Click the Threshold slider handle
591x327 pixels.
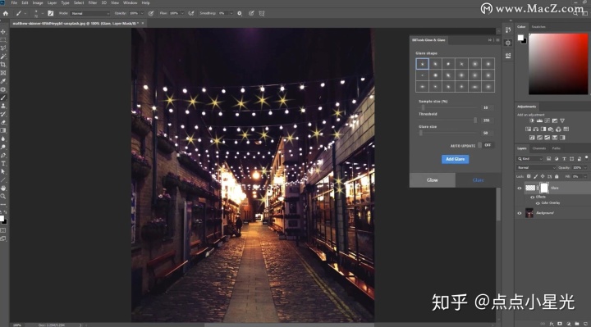coord(475,120)
